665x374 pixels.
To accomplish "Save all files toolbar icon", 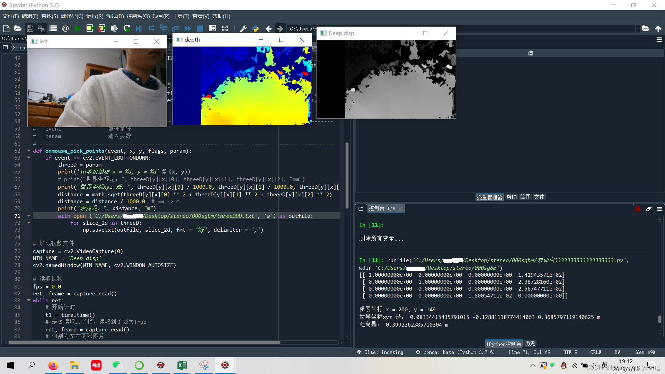I will click(x=41, y=29).
